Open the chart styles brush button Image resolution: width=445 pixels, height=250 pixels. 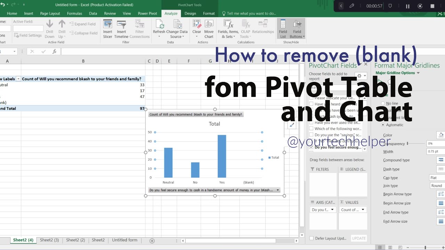tap(292, 125)
